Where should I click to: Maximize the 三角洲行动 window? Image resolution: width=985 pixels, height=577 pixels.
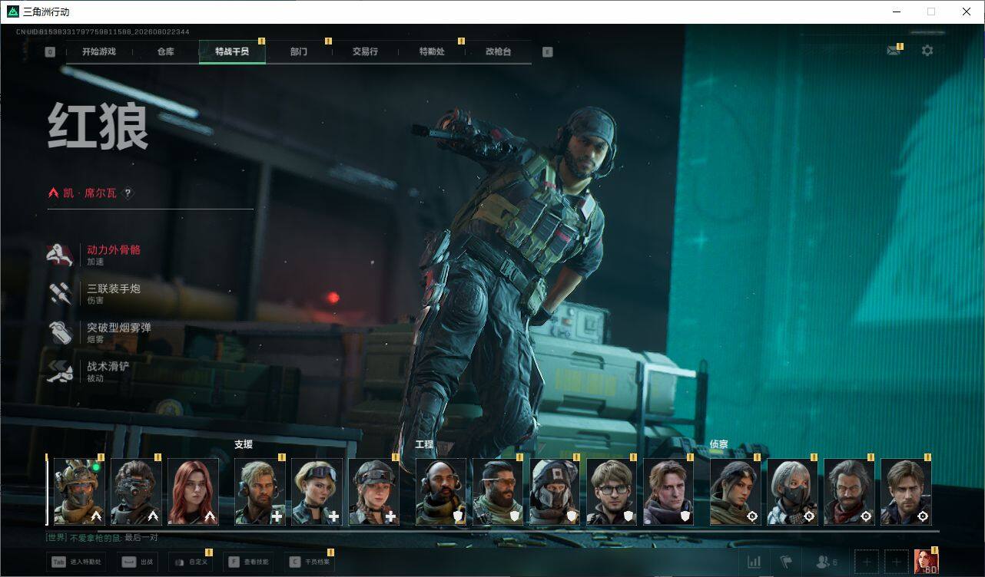(x=931, y=12)
